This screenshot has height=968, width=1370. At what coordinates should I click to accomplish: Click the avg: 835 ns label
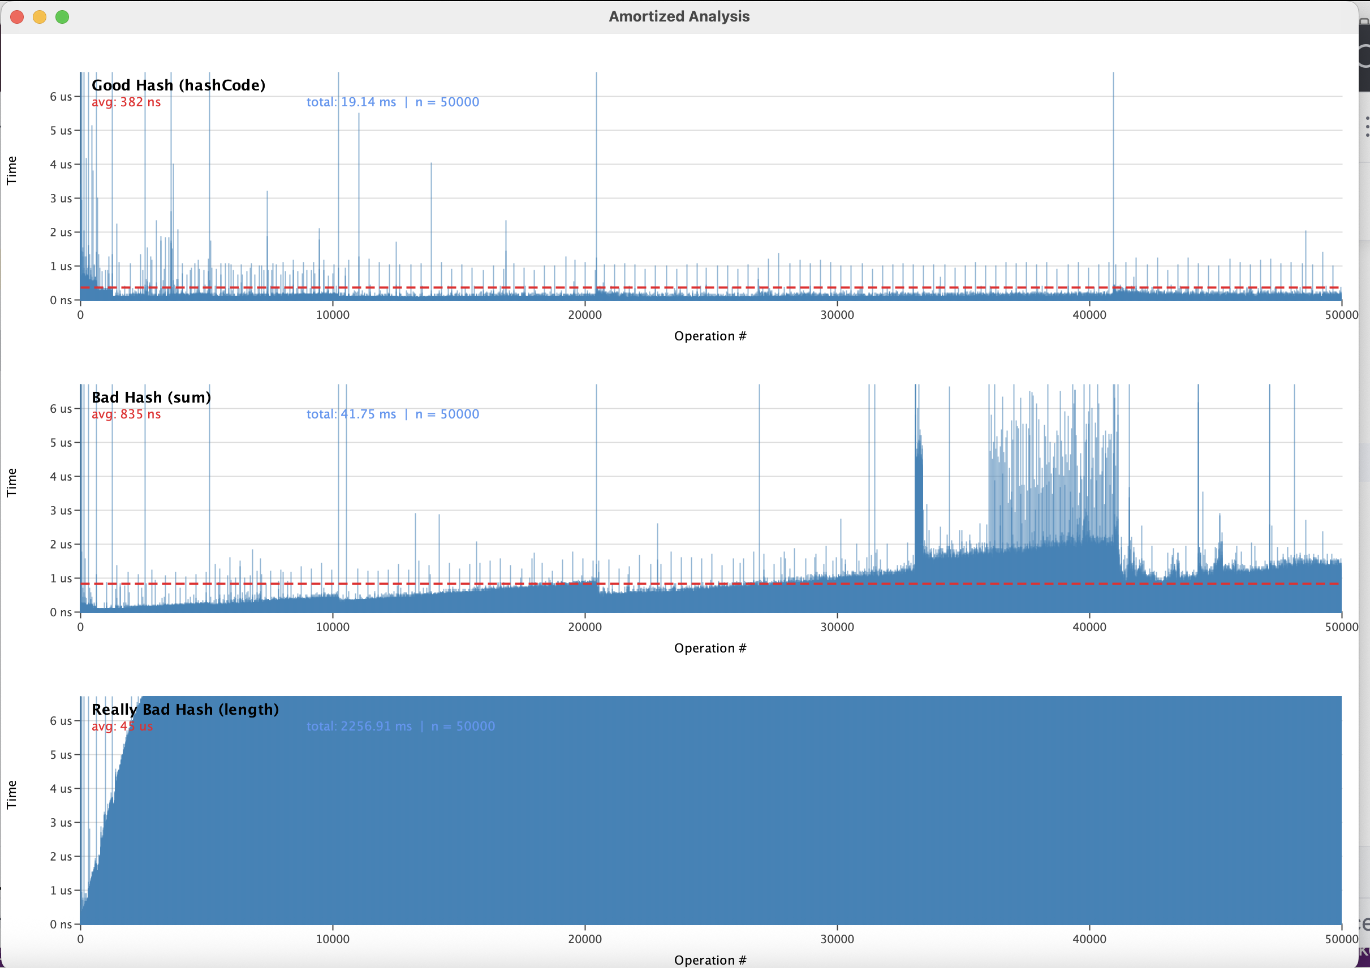126,414
